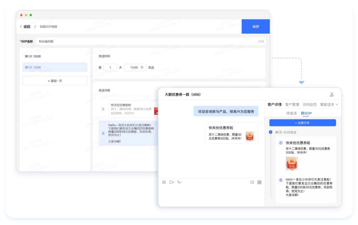Click the blue clock marker beside 第1天 13:00发送

[x=271, y=132]
